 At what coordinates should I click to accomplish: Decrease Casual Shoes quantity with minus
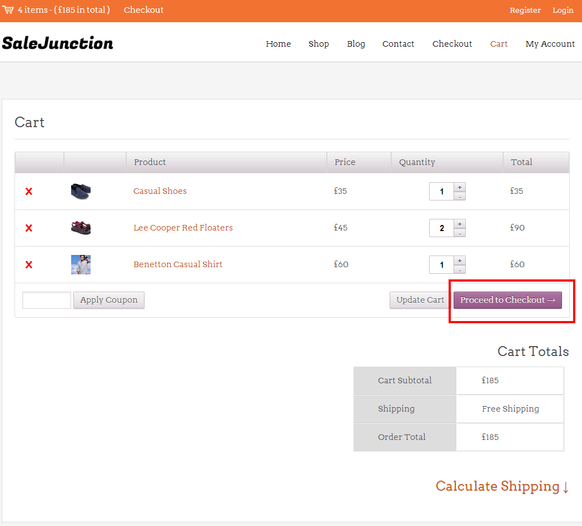tap(460, 196)
